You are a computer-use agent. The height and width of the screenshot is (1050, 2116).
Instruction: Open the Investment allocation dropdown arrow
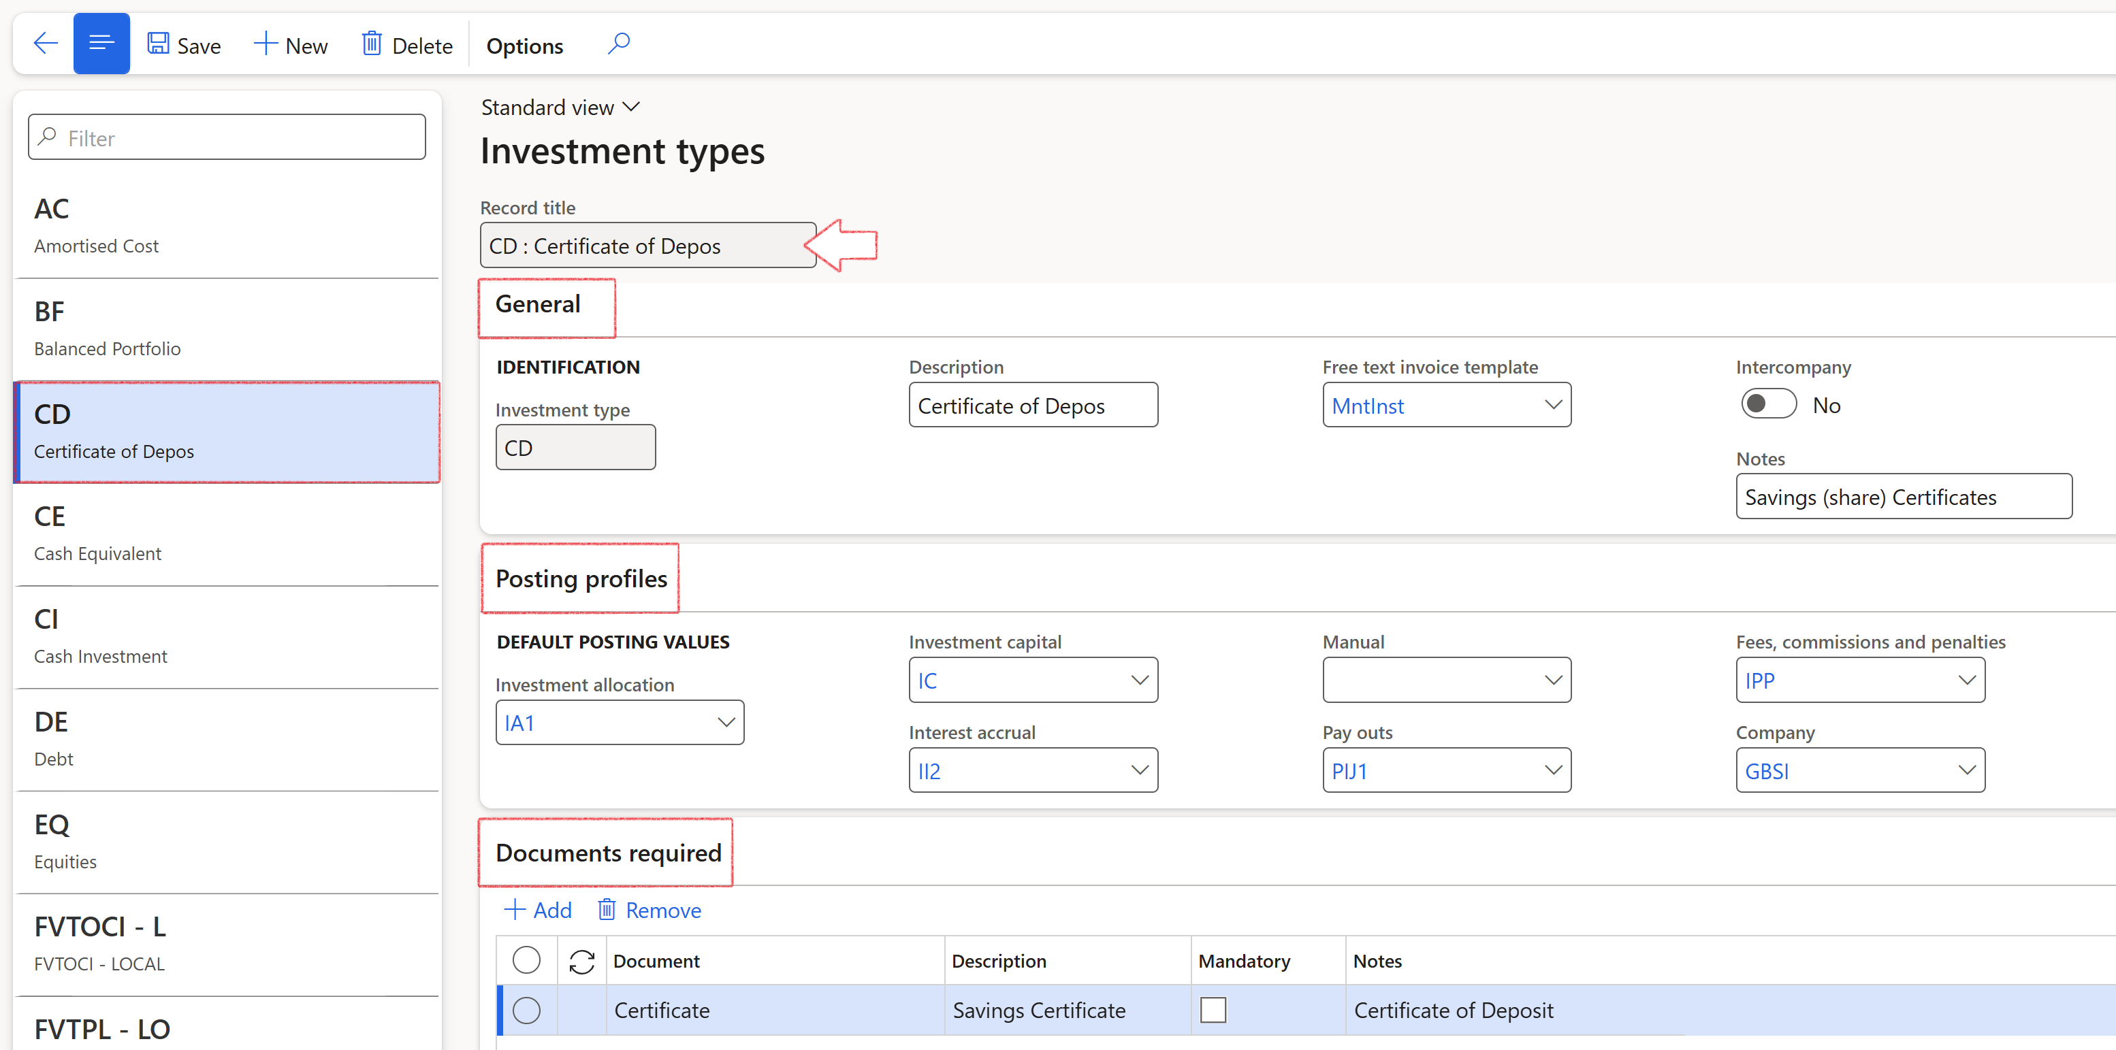[x=725, y=723]
